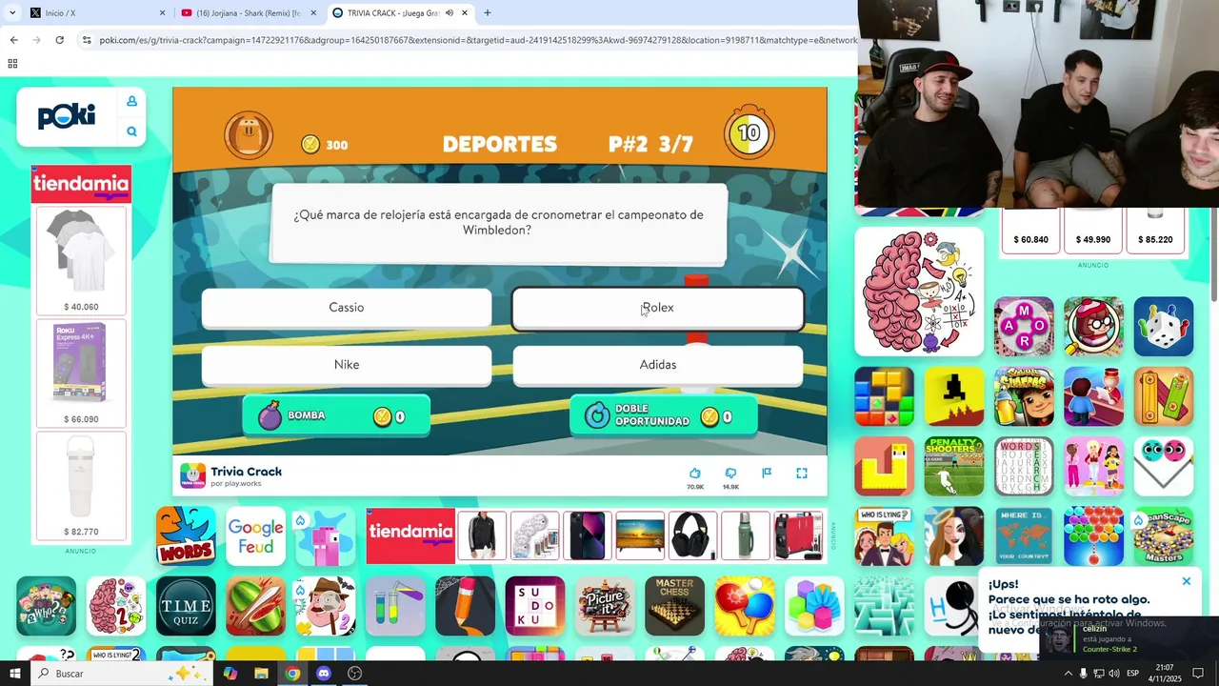
Task: Close the Inicio / X tab
Action: point(162,13)
